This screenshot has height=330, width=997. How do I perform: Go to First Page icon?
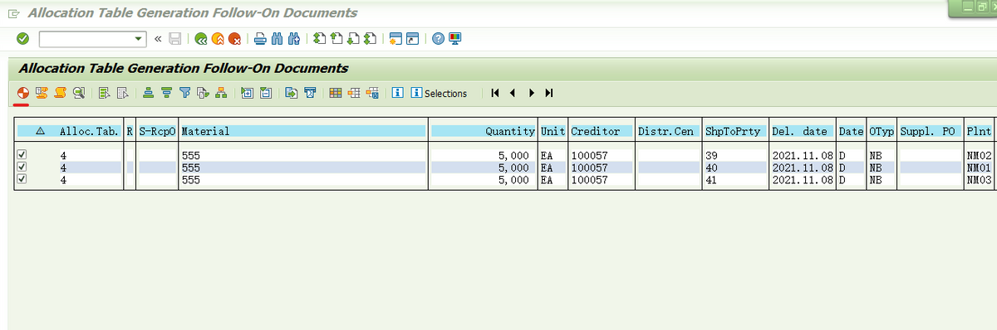tap(320, 39)
